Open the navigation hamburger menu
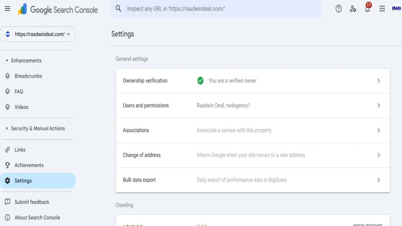402x226 pixels. 7,9
